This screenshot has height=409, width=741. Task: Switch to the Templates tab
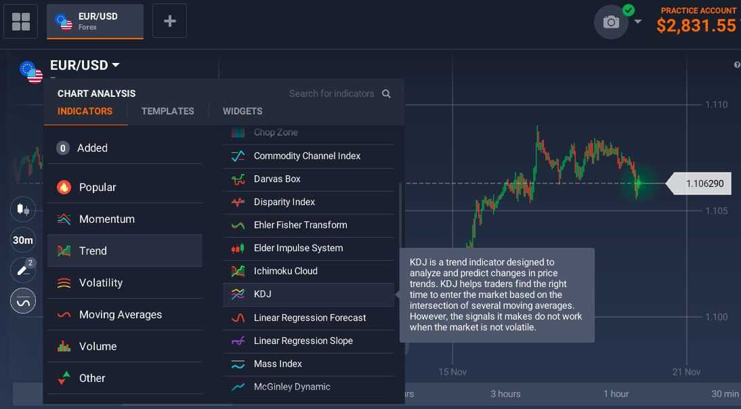point(168,112)
